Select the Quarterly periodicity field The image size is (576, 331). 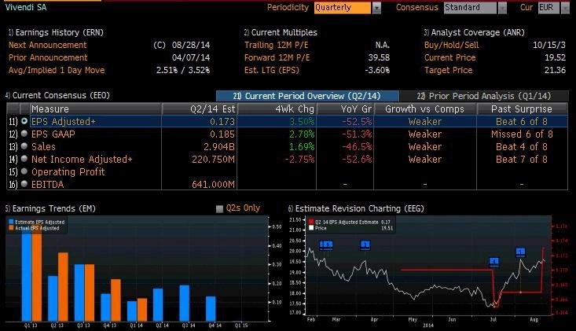pyautogui.click(x=343, y=8)
